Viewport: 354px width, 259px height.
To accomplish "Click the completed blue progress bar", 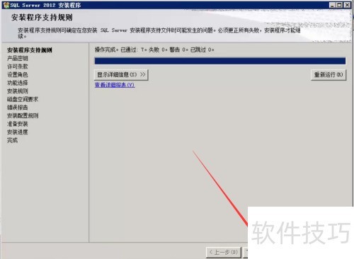I will 220,61.
